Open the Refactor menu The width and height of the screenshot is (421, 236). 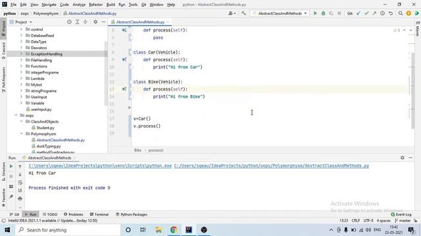pos(95,5)
